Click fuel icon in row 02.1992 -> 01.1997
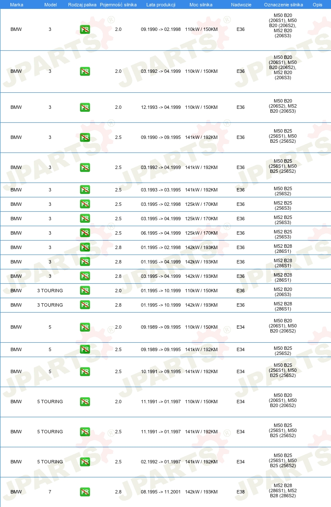This screenshot has height=507, width=331. coord(85,462)
